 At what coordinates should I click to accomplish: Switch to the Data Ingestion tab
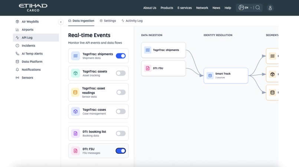81,21
